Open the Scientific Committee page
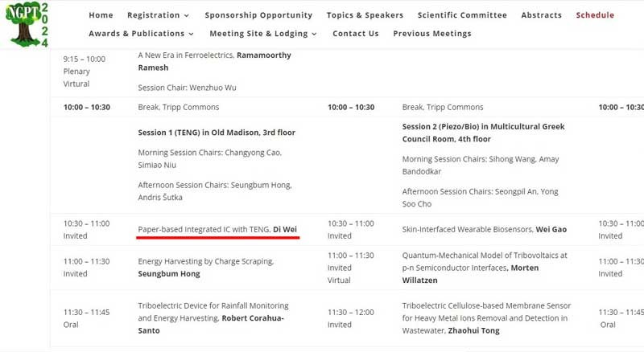644x352 pixels. tap(462, 15)
